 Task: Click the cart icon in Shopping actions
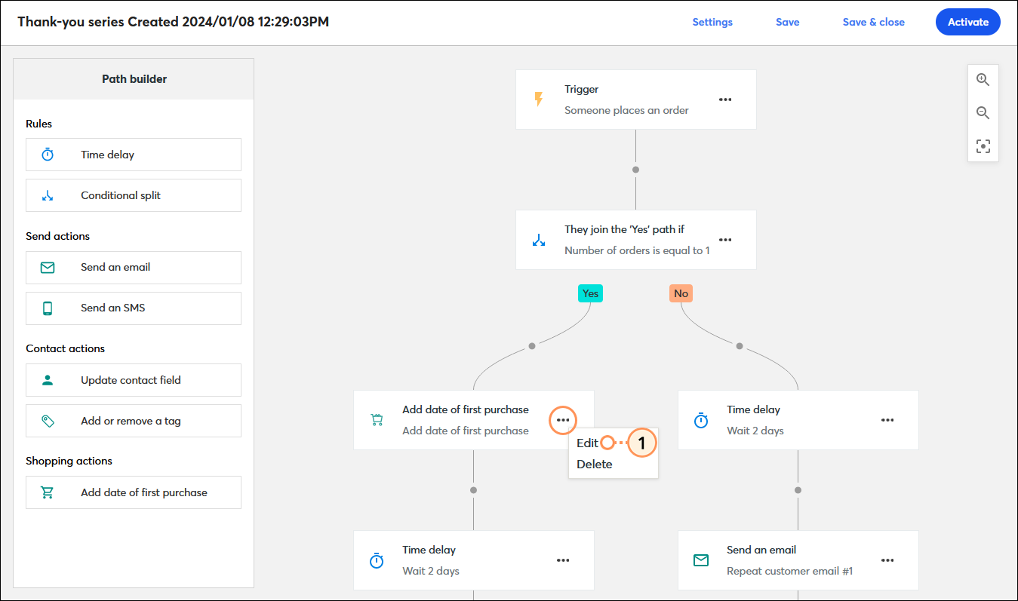[x=48, y=492]
